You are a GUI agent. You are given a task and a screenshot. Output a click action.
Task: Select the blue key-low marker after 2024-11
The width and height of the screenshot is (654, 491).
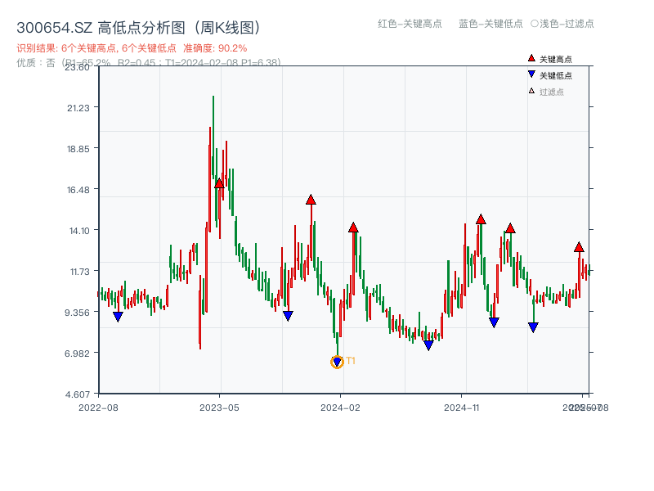click(494, 321)
